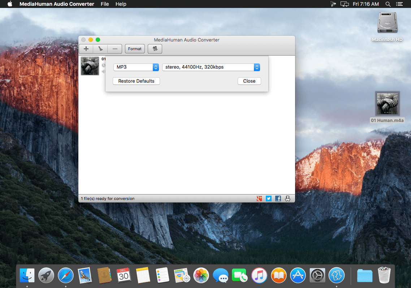Open Photos from the Dock
This screenshot has width=411, height=288.
[x=201, y=275]
